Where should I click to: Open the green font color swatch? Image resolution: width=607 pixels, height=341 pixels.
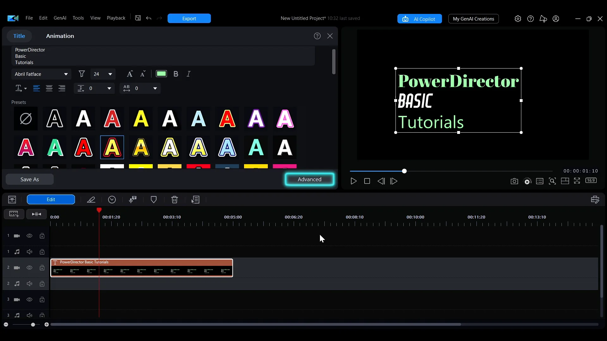pos(161,74)
